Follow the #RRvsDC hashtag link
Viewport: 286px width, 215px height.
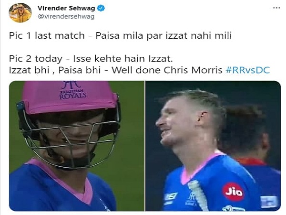[x=248, y=70]
